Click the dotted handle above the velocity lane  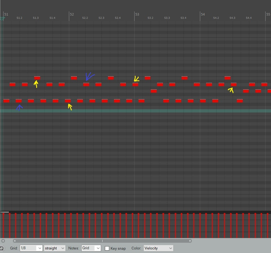click(5, 212)
